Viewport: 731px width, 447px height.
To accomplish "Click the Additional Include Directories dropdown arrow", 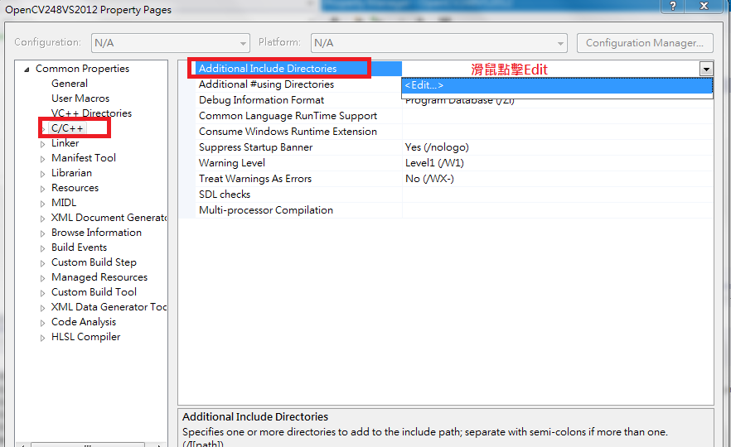I will 706,70.
